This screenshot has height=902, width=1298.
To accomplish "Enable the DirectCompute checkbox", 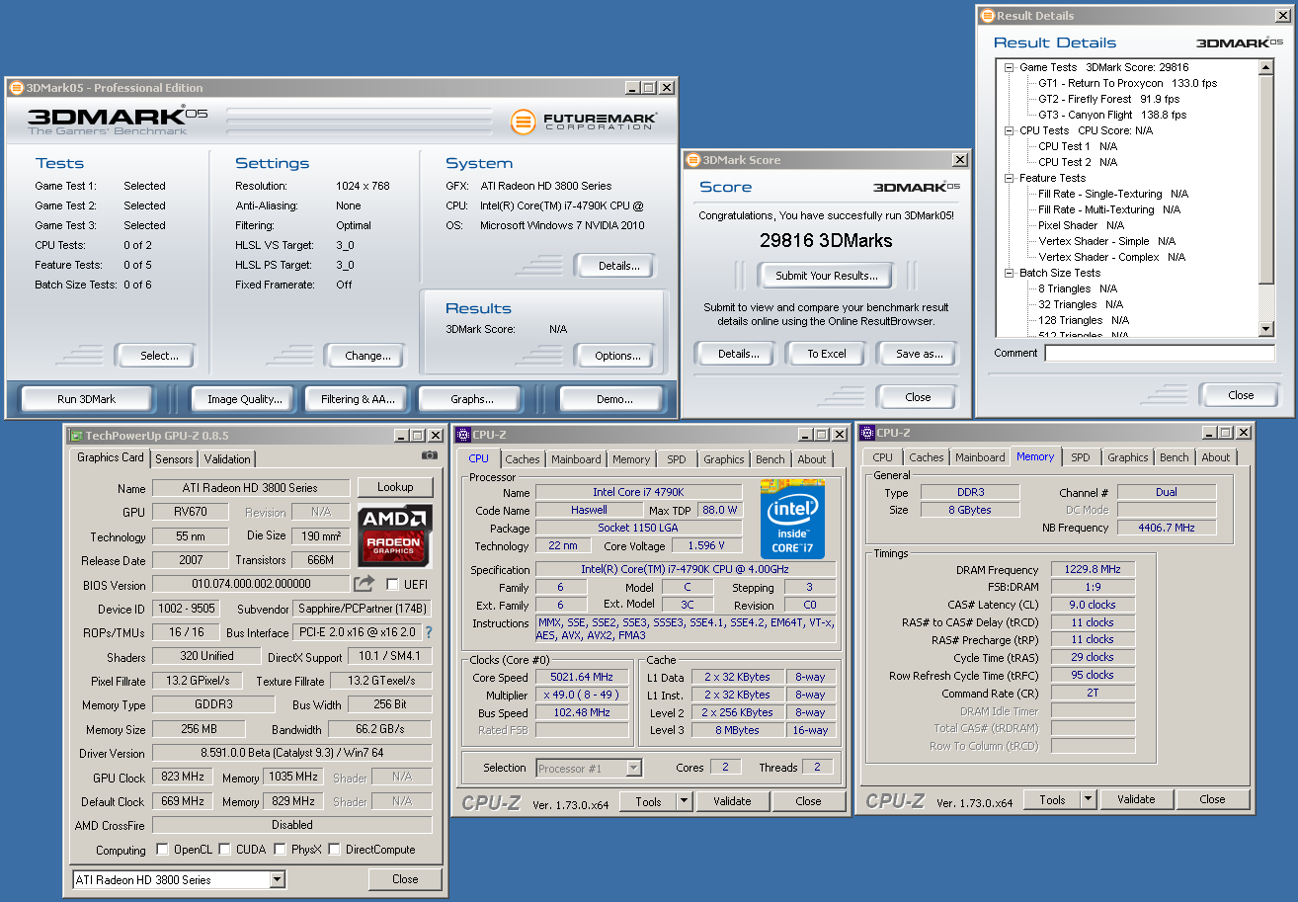I will (x=334, y=850).
